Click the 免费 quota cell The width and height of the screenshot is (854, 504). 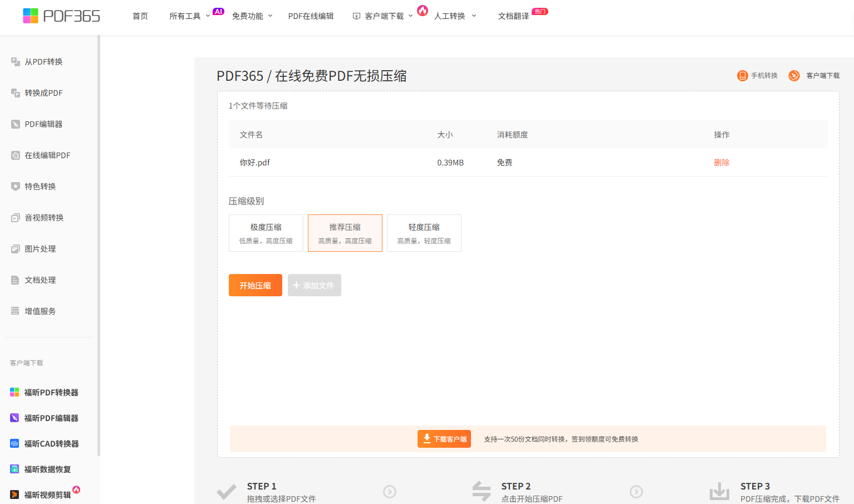pyautogui.click(x=504, y=163)
